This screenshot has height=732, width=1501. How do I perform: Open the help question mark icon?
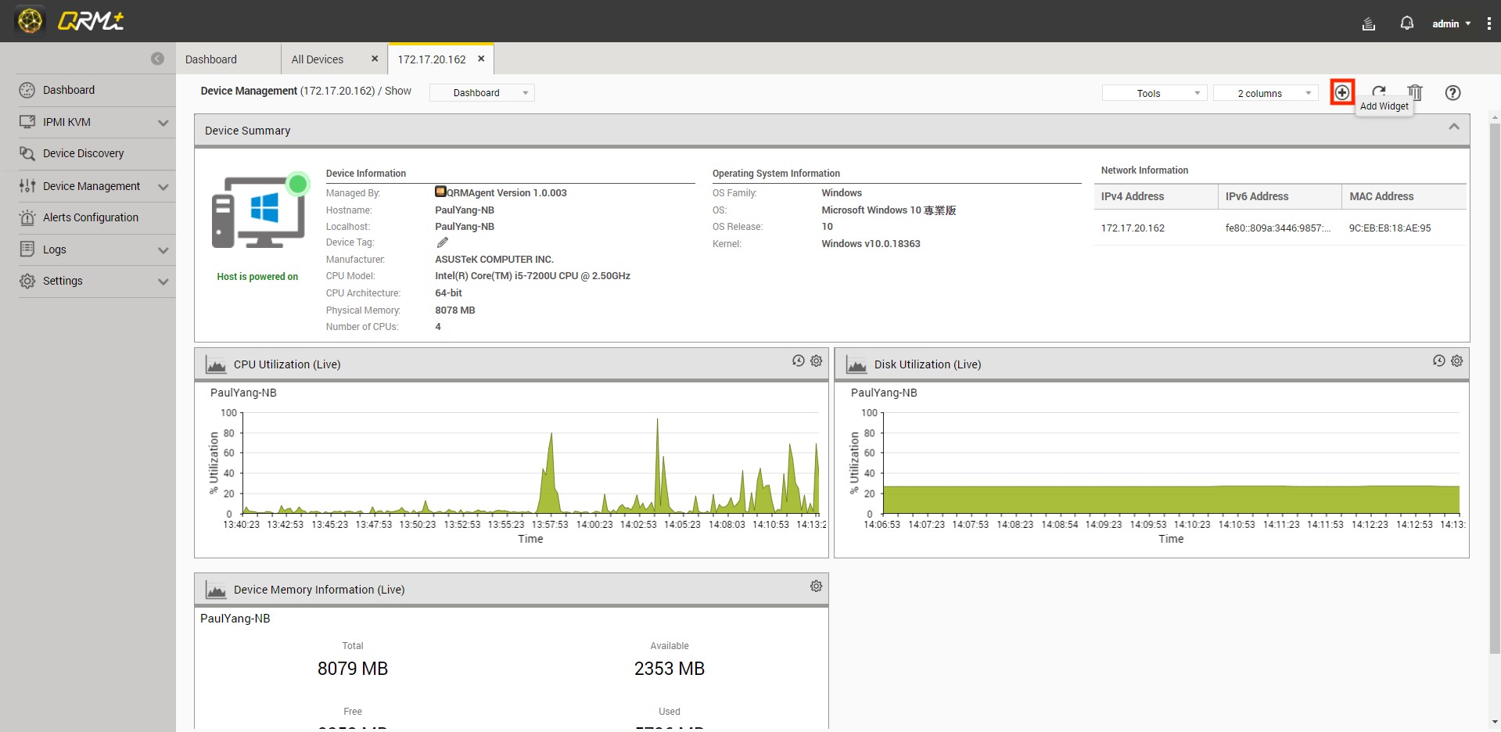(1453, 92)
